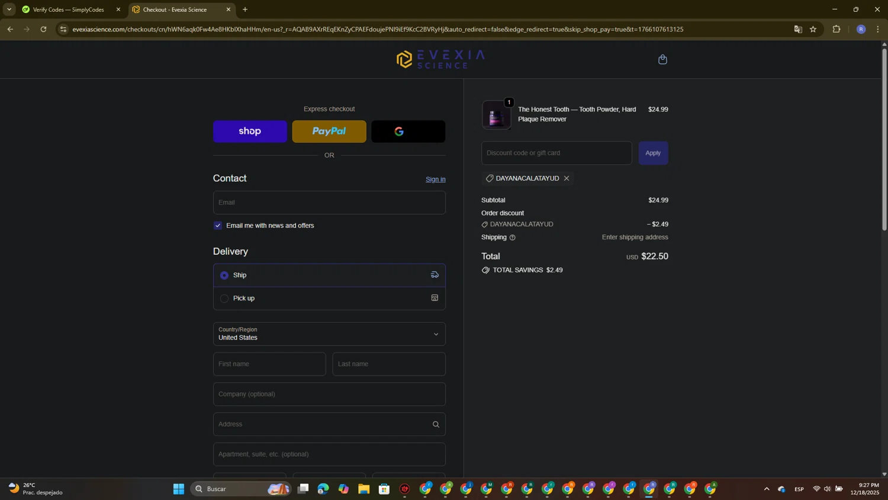Screen dimensions: 888x500
Task: Pay with Shop Pay express button
Action: click(x=250, y=132)
